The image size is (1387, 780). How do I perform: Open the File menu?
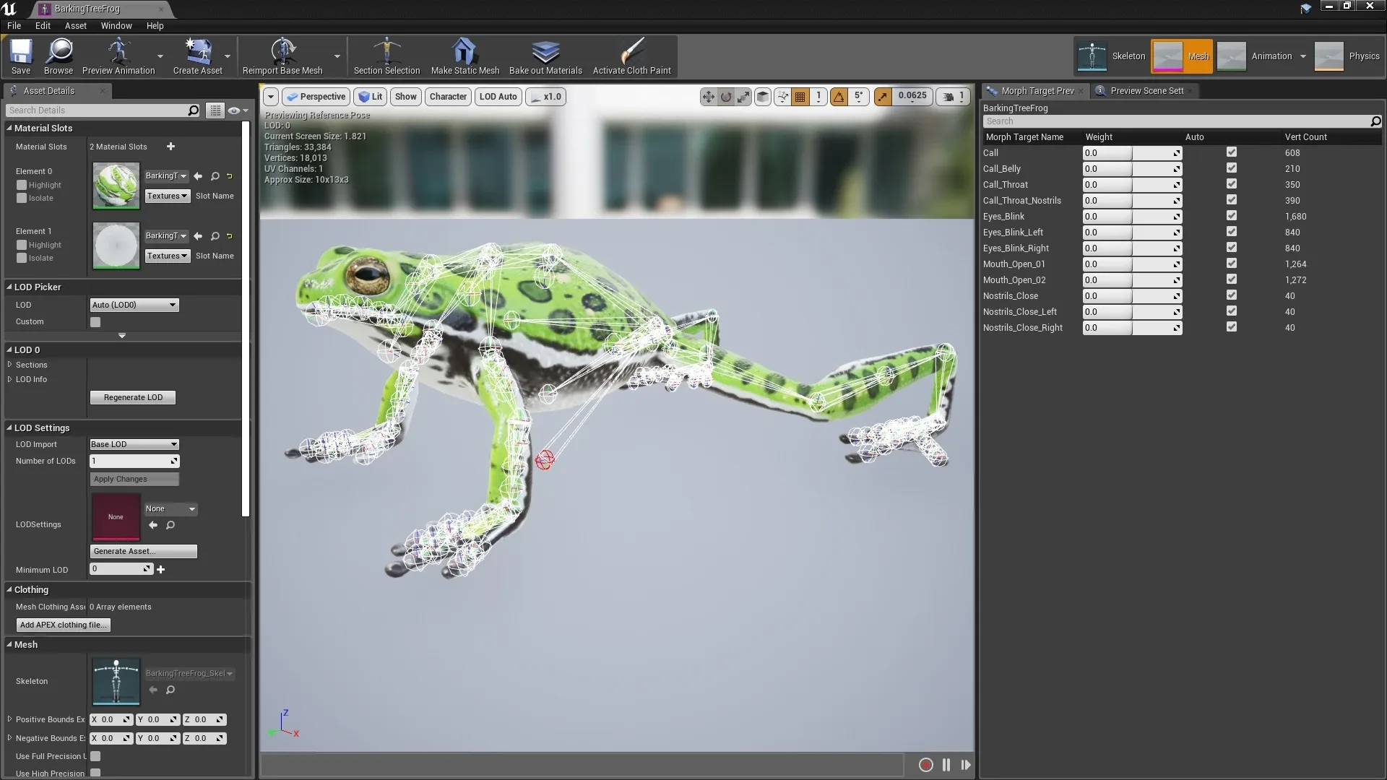[14, 25]
